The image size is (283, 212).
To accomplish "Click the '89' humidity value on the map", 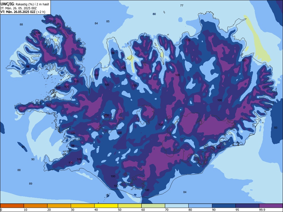I will pos(31,183).
